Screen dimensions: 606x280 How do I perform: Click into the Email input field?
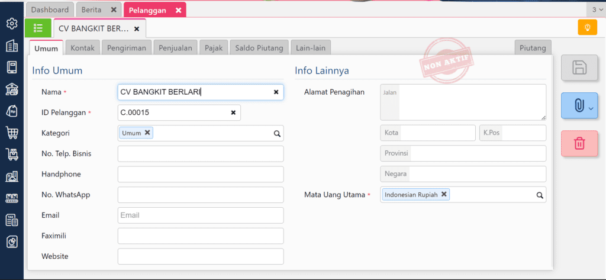pos(201,215)
